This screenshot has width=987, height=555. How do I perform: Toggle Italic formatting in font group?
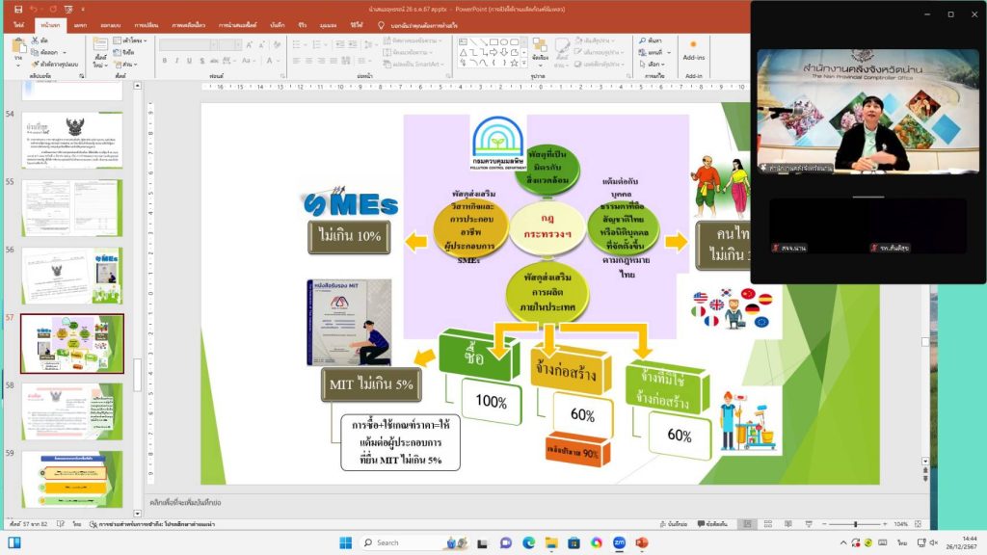pos(176,60)
